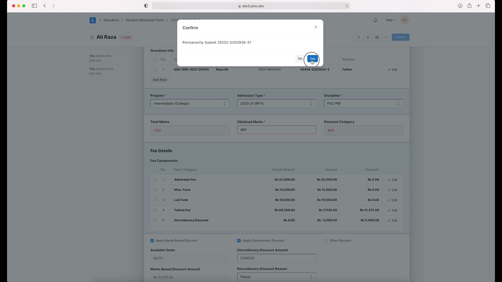Click the EDU-GRD-2021-00455 guardian cell

[x=193, y=69]
